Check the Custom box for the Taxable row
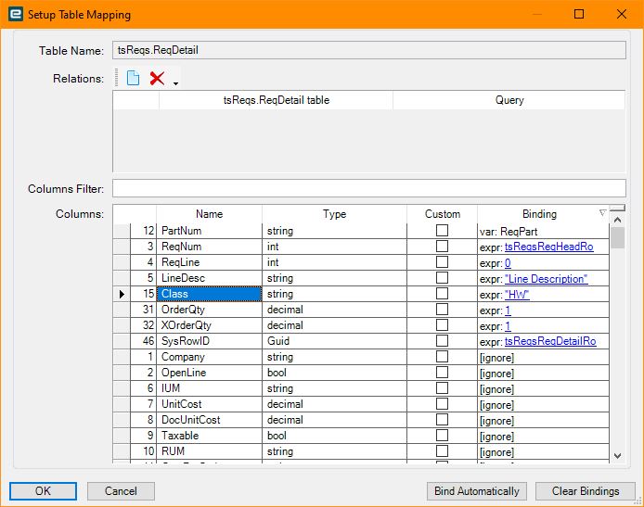The image size is (644, 507). [442, 436]
